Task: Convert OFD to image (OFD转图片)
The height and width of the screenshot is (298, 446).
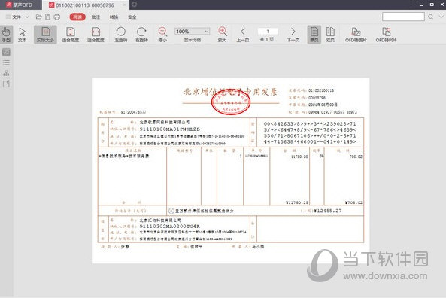Action: tap(356, 35)
